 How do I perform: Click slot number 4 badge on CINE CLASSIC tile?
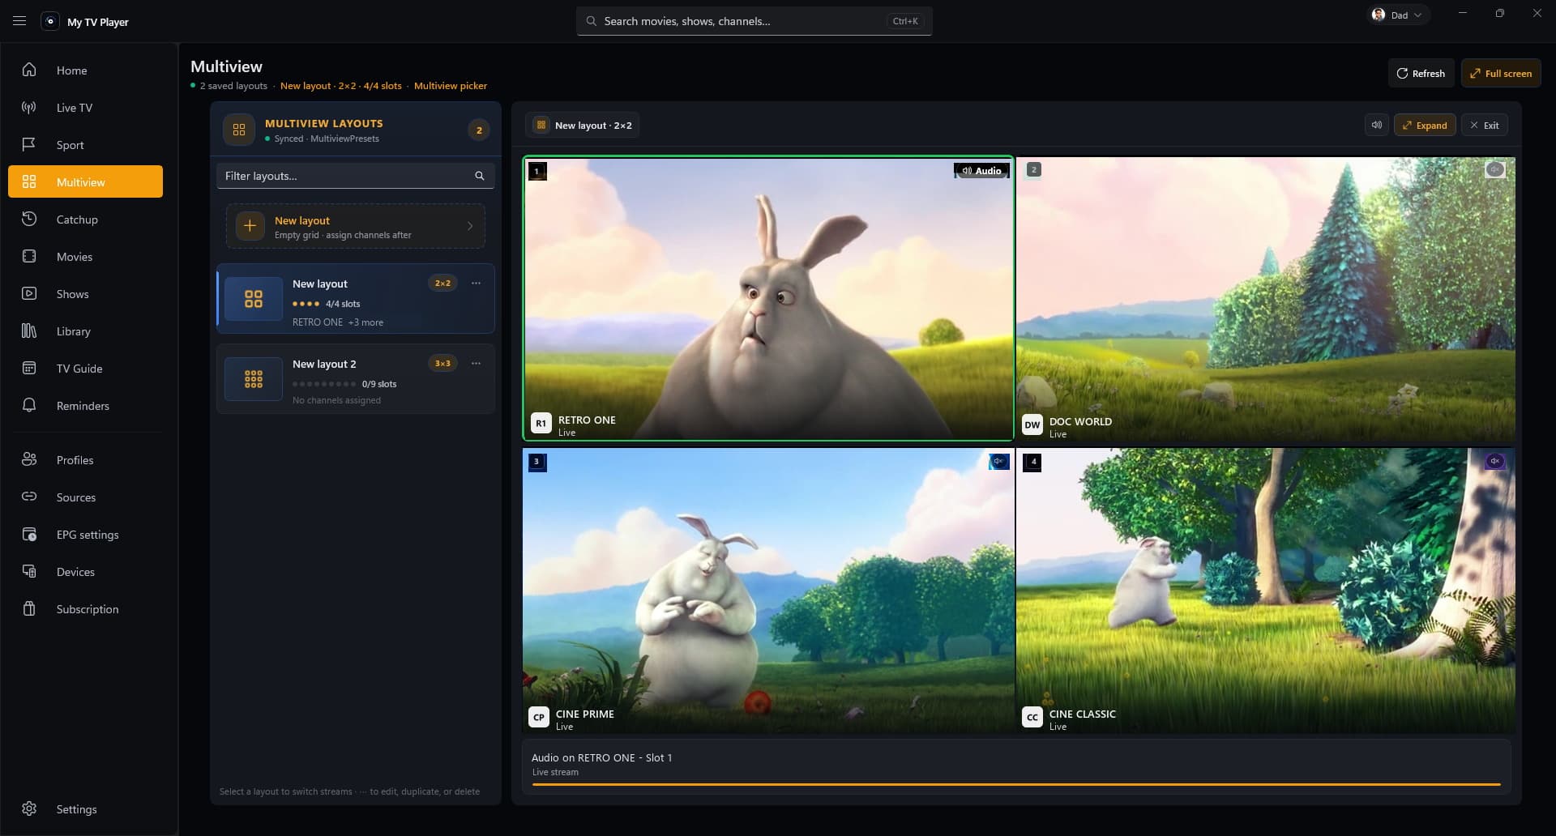tap(1032, 463)
